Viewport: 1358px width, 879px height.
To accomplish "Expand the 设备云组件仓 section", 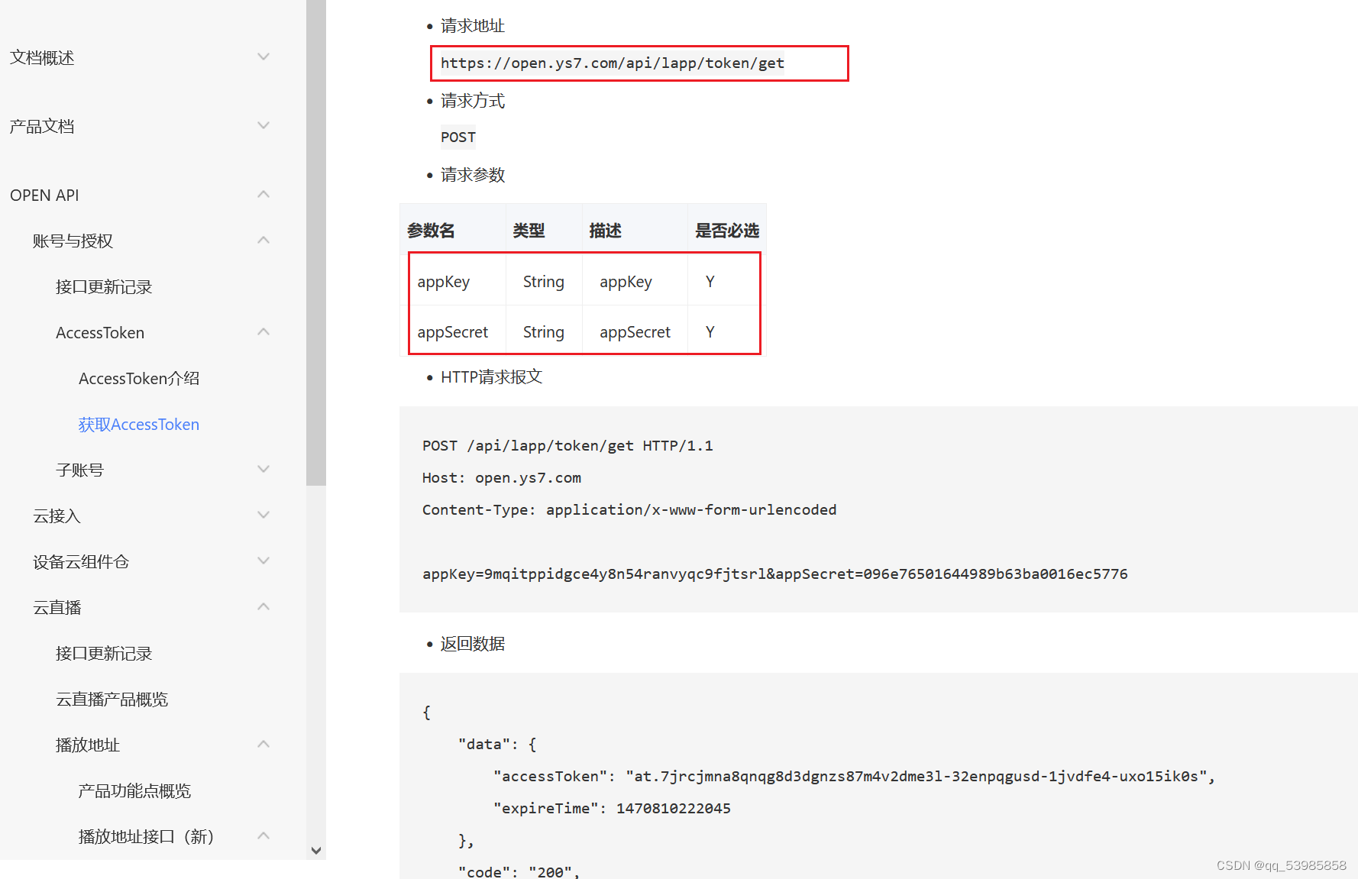I will point(264,561).
